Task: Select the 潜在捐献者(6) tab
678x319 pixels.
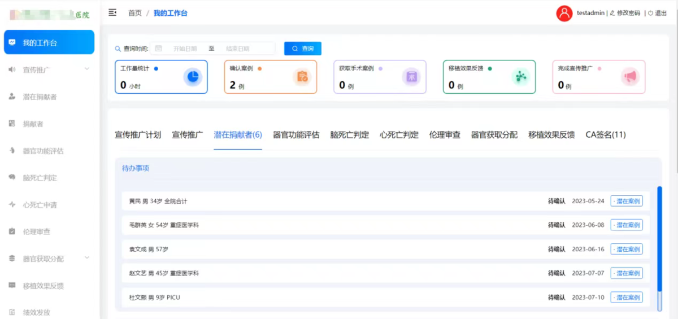Action: point(238,135)
